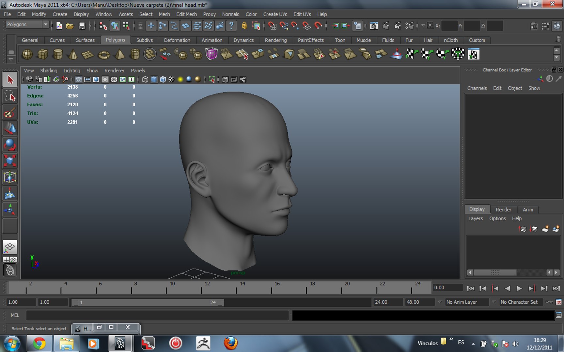
Task: Create a new layer in Layer Editor
Action: (545, 229)
